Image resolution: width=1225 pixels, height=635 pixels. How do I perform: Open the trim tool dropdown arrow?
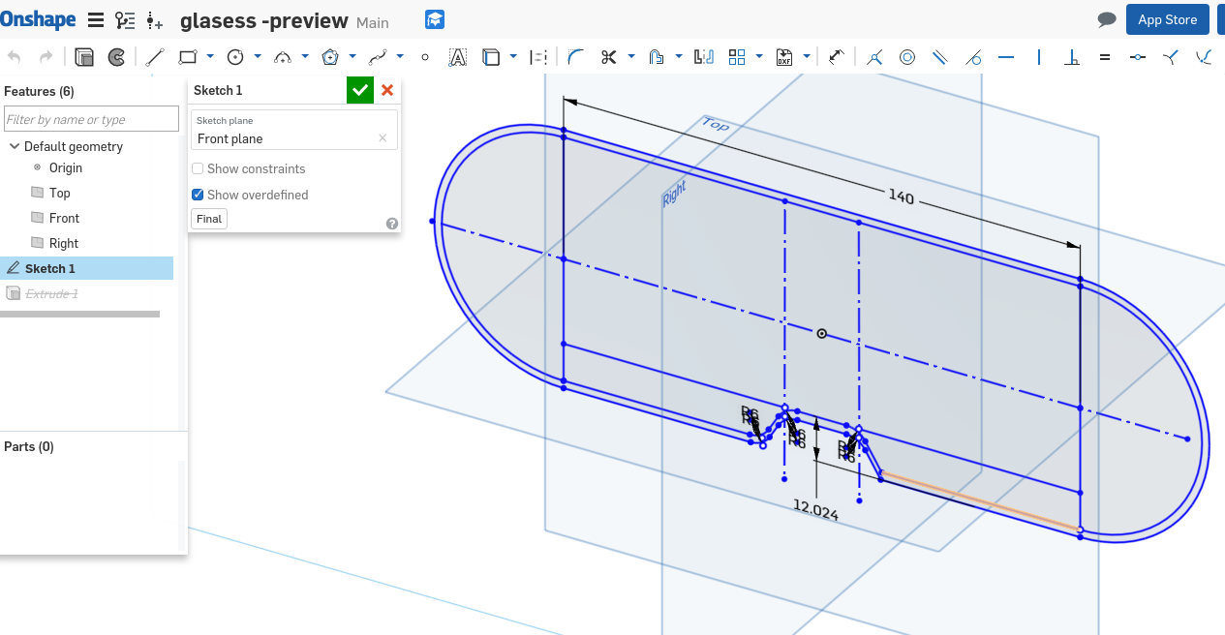(x=631, y=57)
